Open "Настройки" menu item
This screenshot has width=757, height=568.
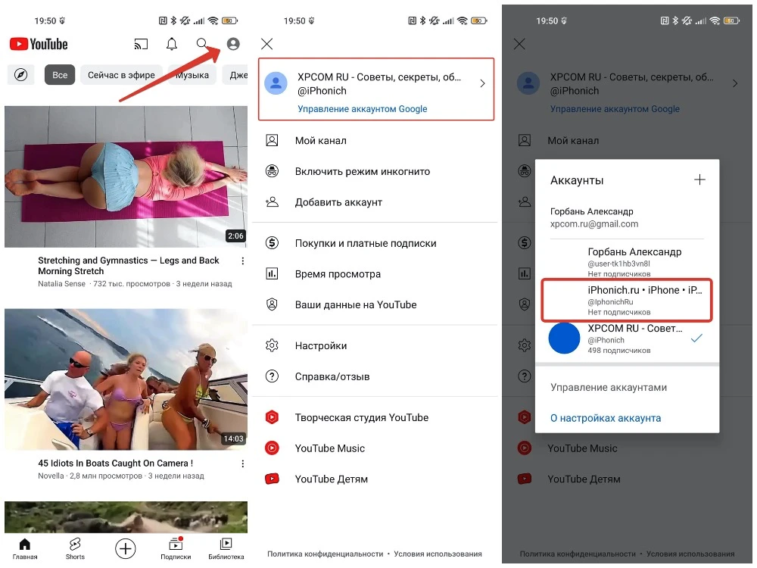pyautogui.click(x=321, y=346)
